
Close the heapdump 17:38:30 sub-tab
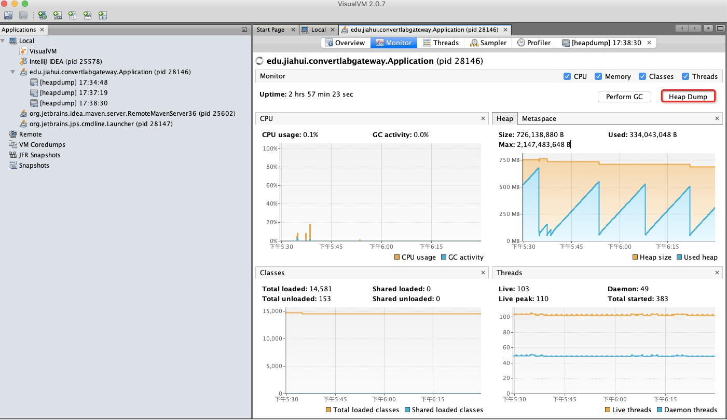tap(649, 43)
